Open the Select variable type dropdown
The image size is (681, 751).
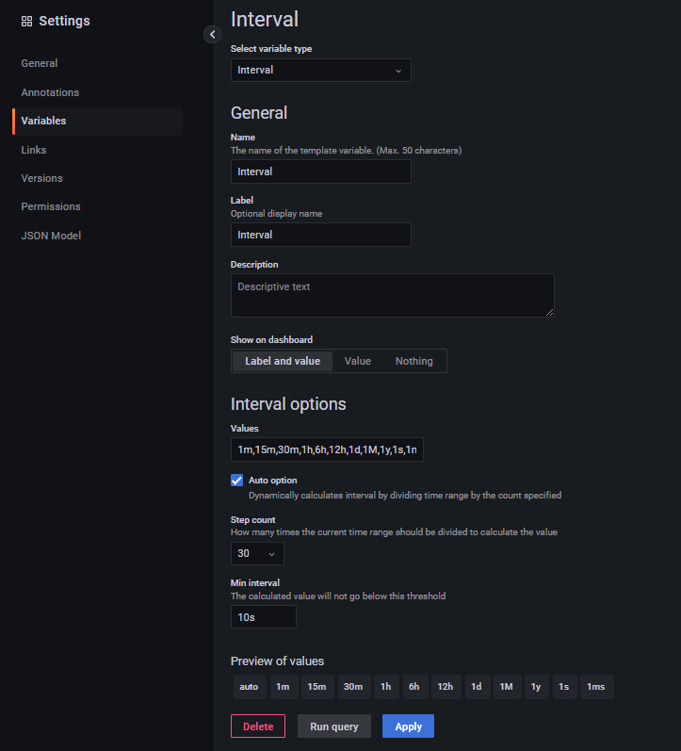click(x=320, y=70)
